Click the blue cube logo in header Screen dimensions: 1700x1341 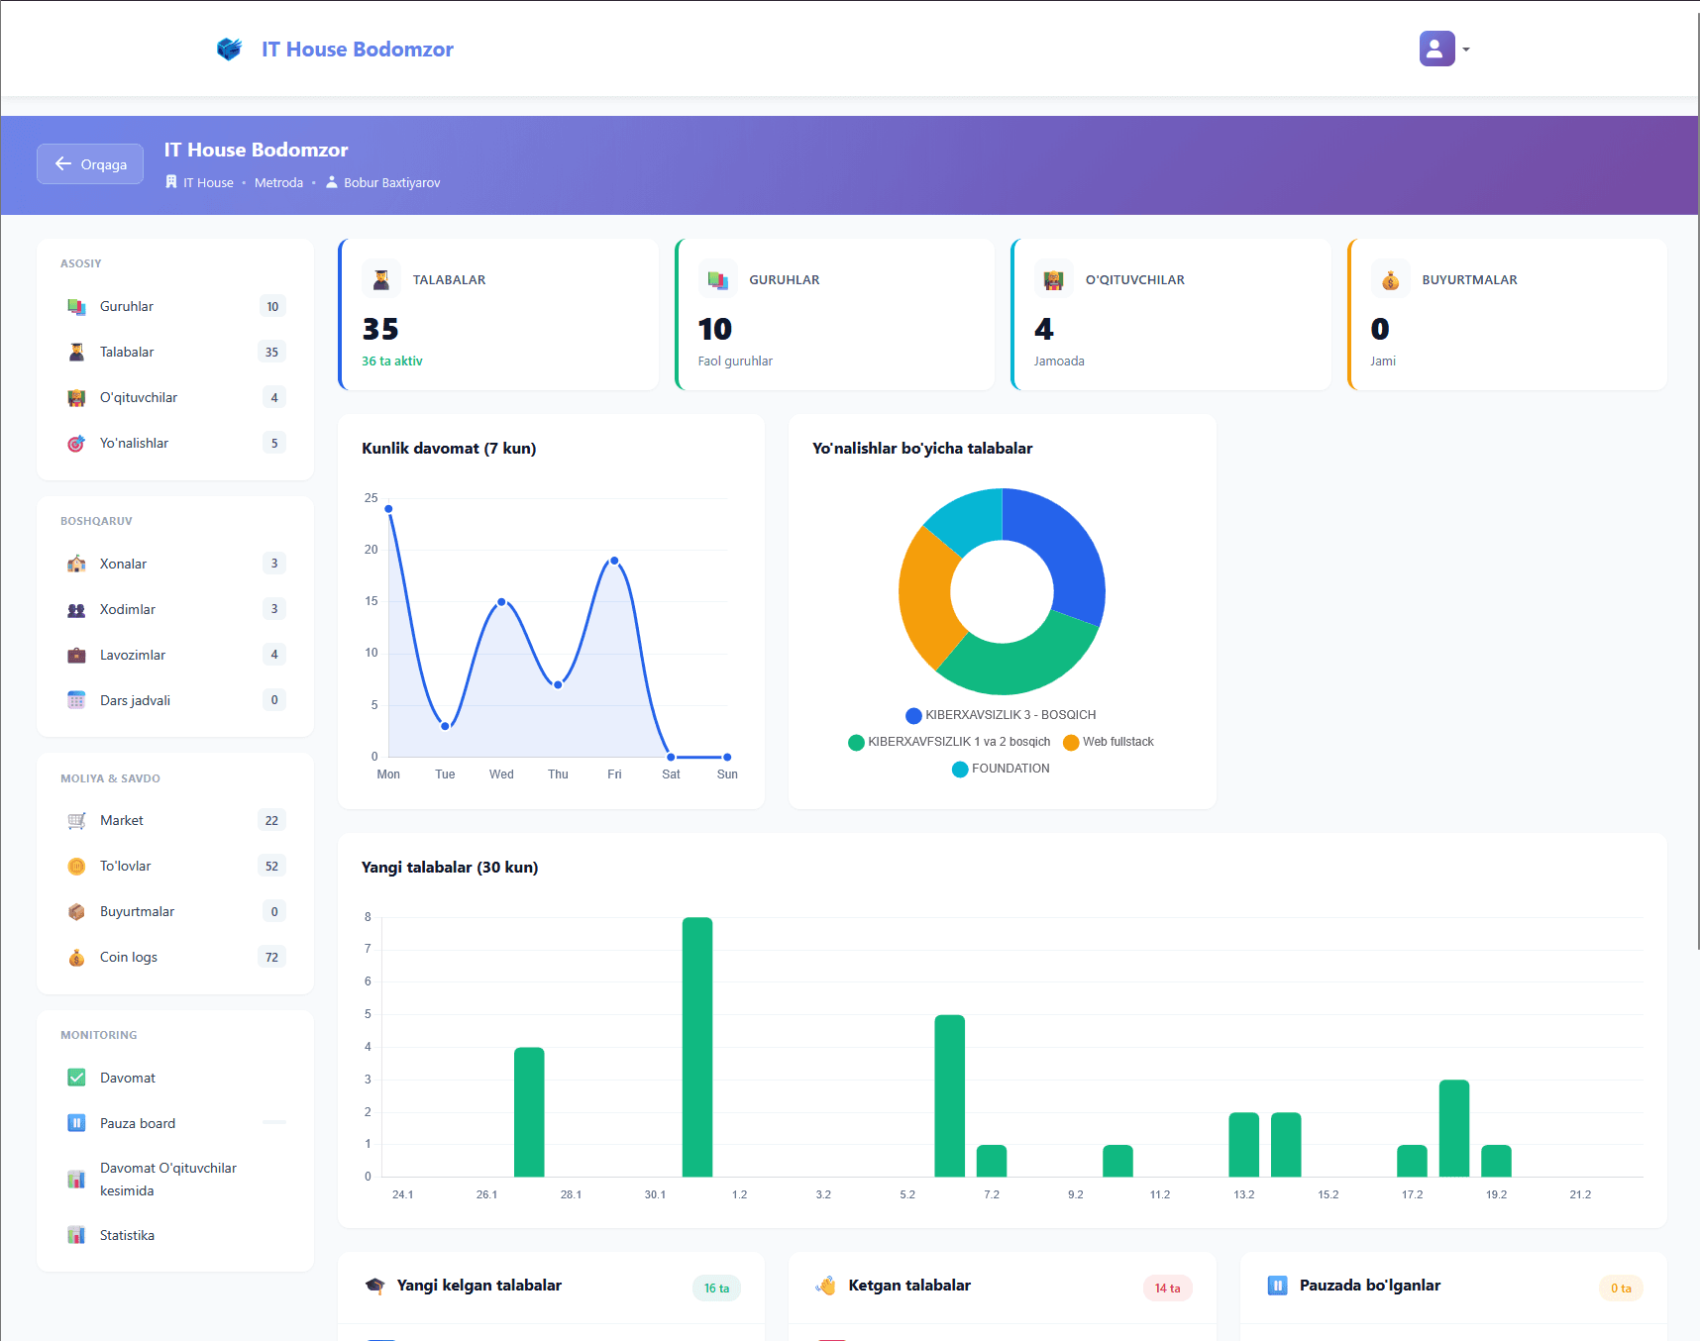tap(229, 48)
